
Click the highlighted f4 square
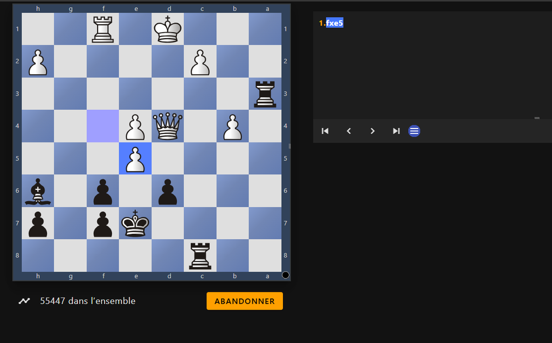click(x=103, y=126)
